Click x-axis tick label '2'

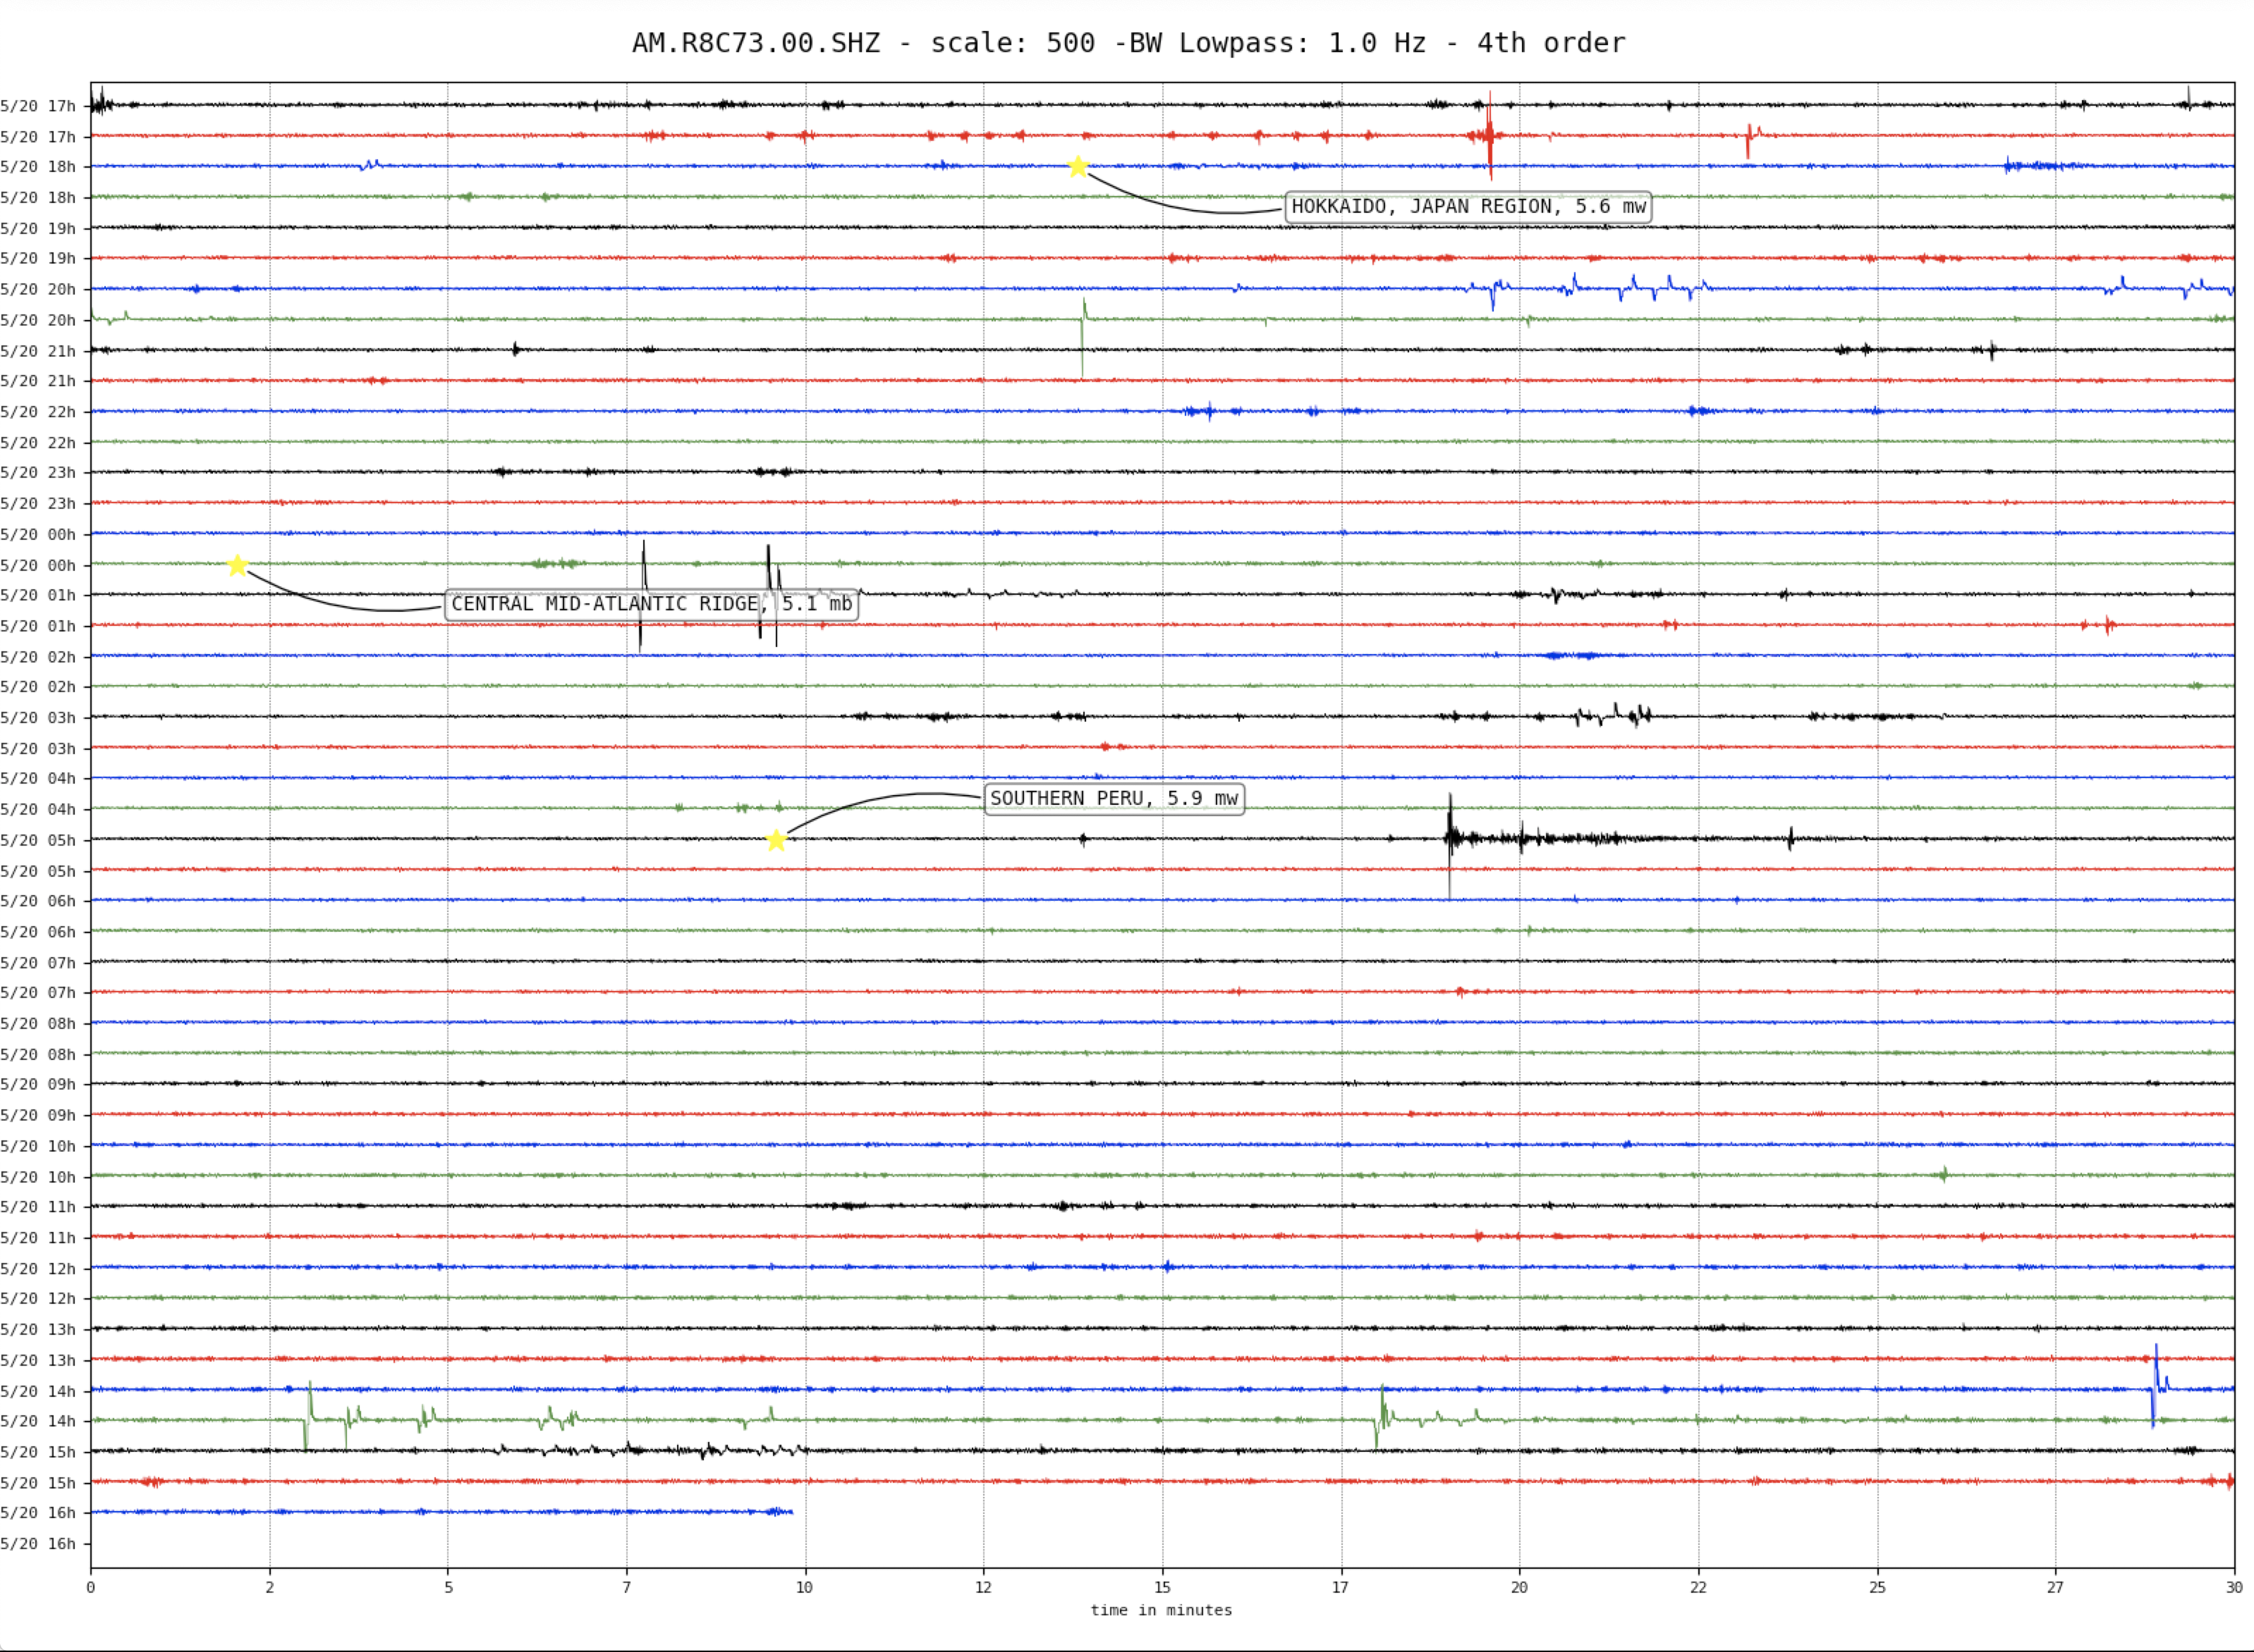[269, 1587]
